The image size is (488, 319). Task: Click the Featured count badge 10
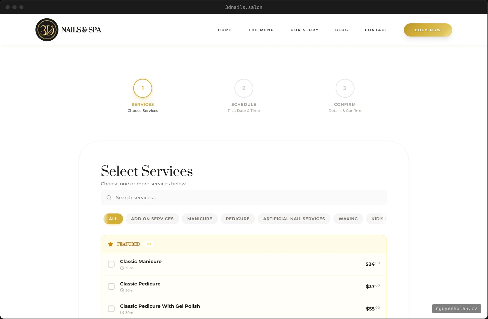point(149,244)
